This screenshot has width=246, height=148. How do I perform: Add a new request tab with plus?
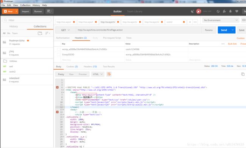click(x=190, y=22)
